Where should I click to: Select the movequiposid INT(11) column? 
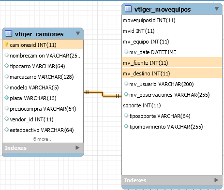172,20
